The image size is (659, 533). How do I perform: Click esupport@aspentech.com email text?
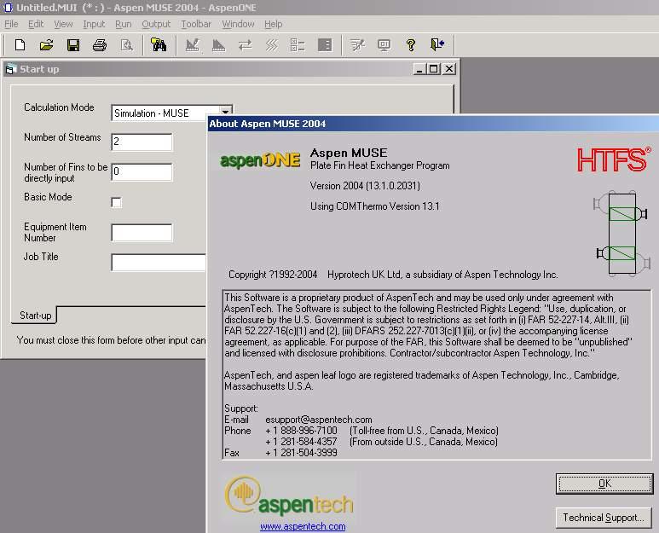tap(319, 420)
